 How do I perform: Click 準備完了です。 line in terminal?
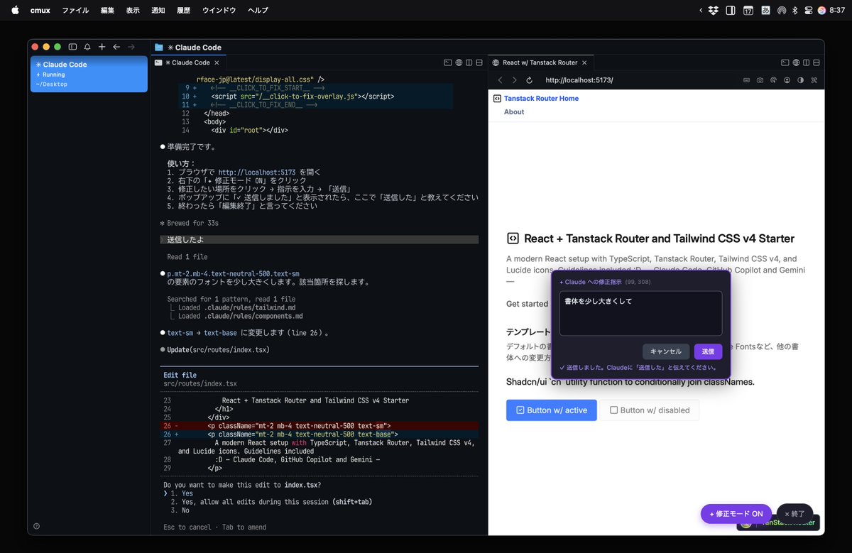[x=192, y=147]
